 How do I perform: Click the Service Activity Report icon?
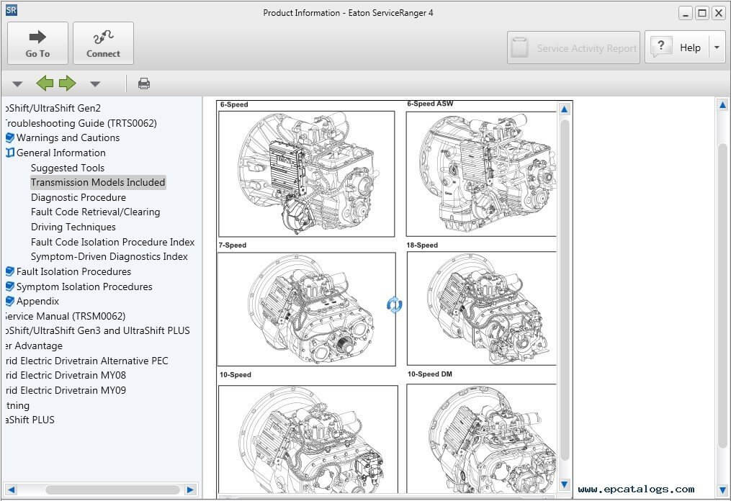[x=521, y=46]
